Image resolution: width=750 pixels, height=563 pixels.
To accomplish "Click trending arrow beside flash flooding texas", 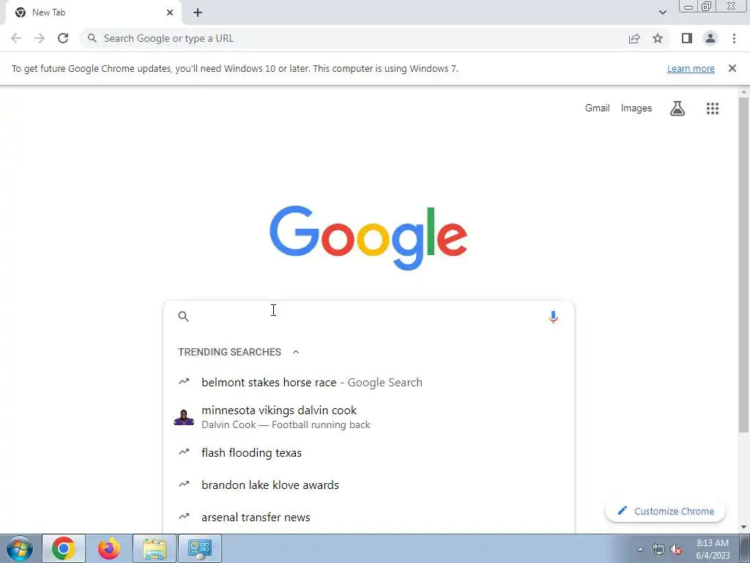I will point(184,452).
